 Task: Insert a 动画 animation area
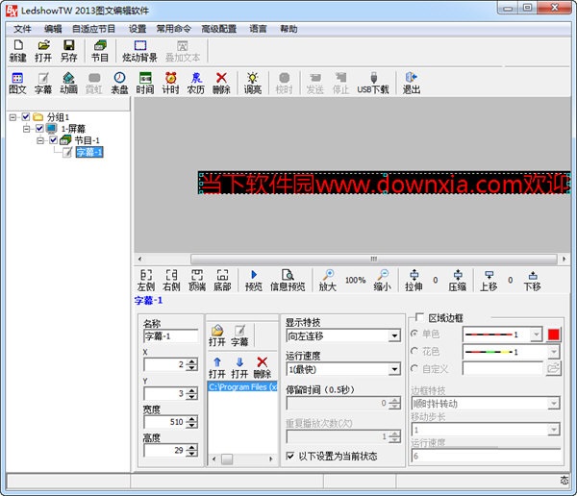click(69, 84)
